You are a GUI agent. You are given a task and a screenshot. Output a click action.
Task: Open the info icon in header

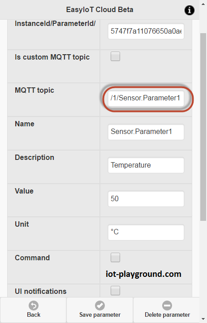189,10
